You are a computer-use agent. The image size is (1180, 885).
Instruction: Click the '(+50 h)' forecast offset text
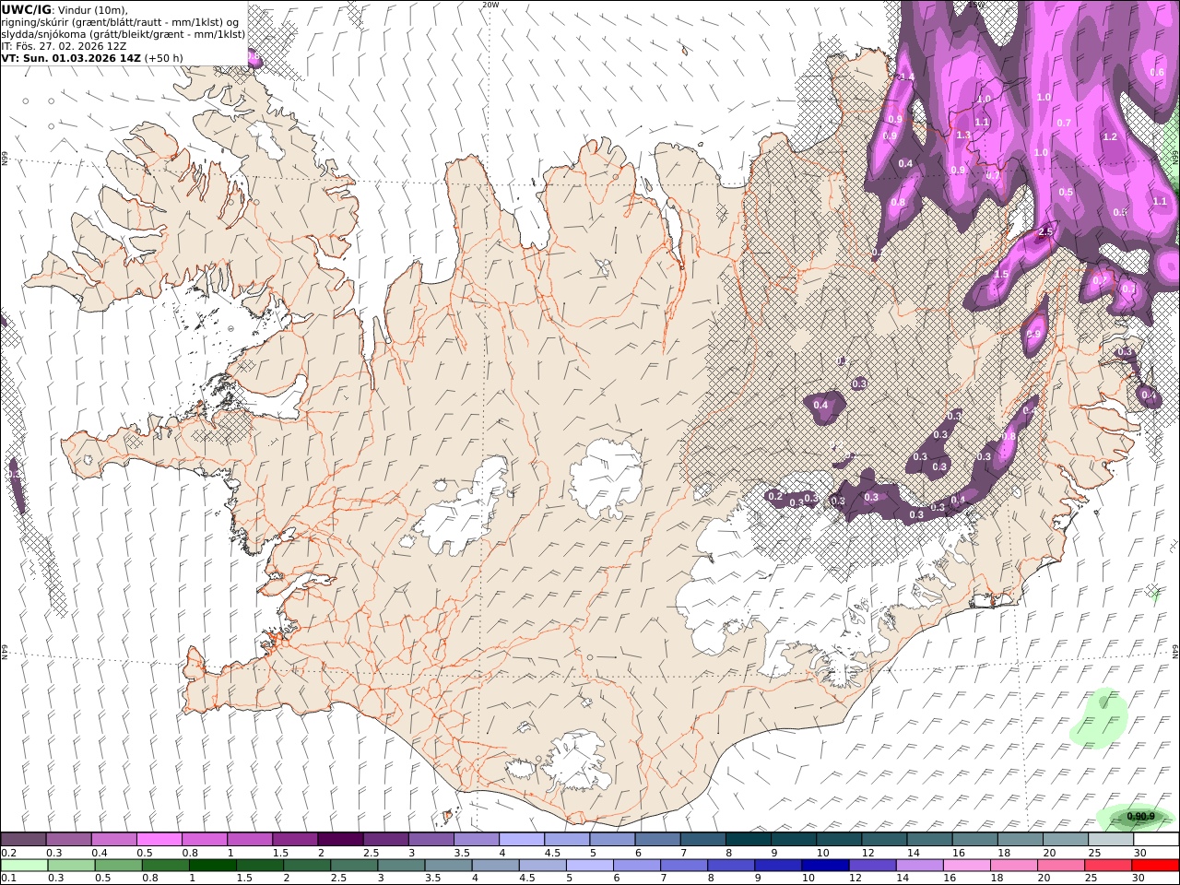pyautogui.click(x=164, y=57)
